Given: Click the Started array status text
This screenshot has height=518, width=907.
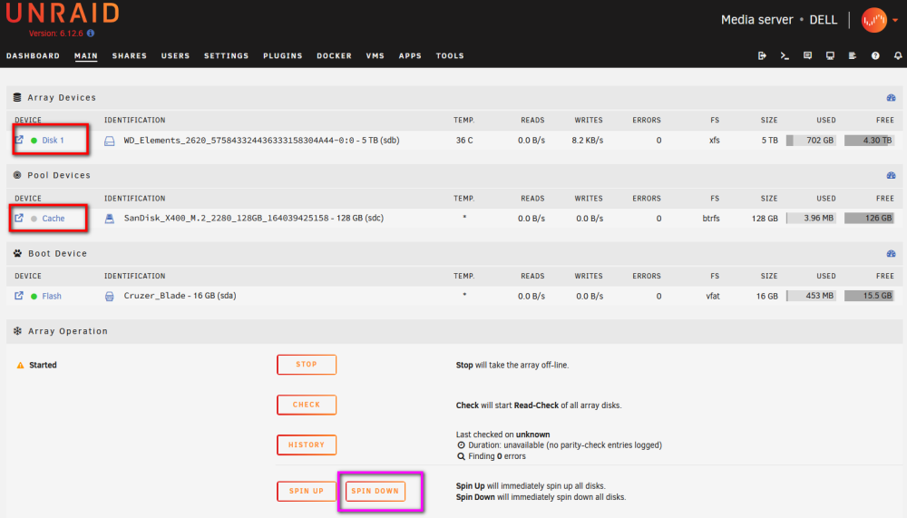Looking at the screenshot, I should 43,366.
